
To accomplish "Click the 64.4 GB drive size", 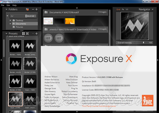I will click(x=31, y=16).
